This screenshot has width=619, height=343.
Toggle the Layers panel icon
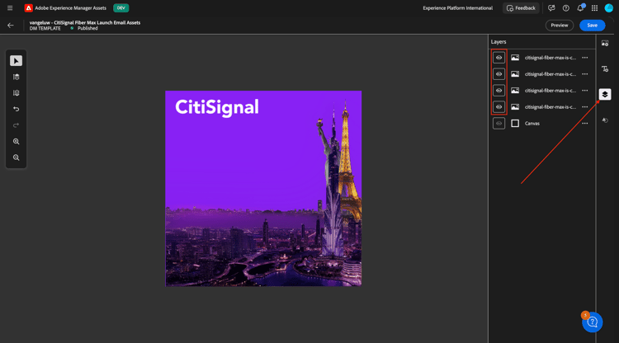tap(605, 94)
